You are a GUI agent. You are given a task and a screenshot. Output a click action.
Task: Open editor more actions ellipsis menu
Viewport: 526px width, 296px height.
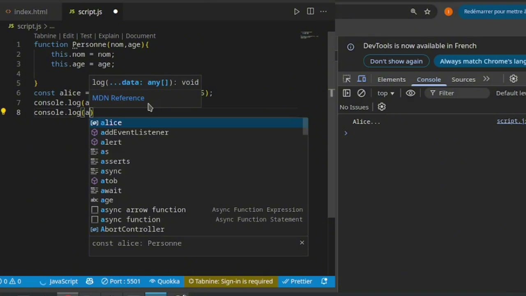[x=323, y=12]
